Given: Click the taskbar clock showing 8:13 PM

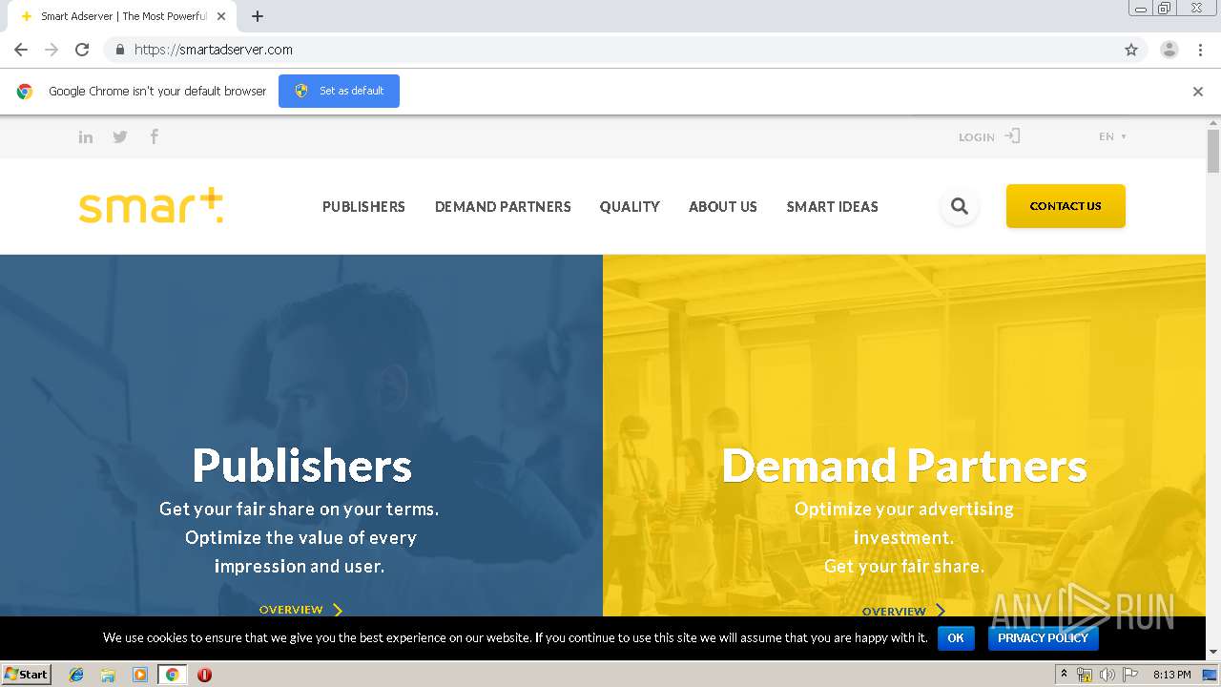Looking at the screenshot, I should pos(1171,675).
